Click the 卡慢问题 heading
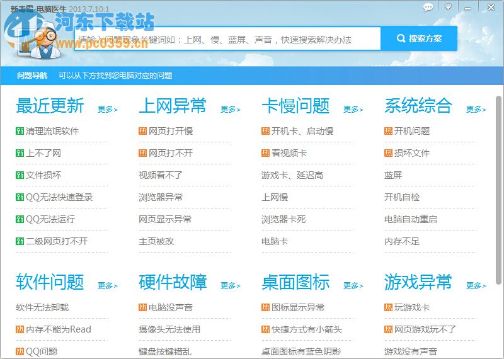Image resolution: width=504 pixels, height=359 pixels. pos(295,106)
